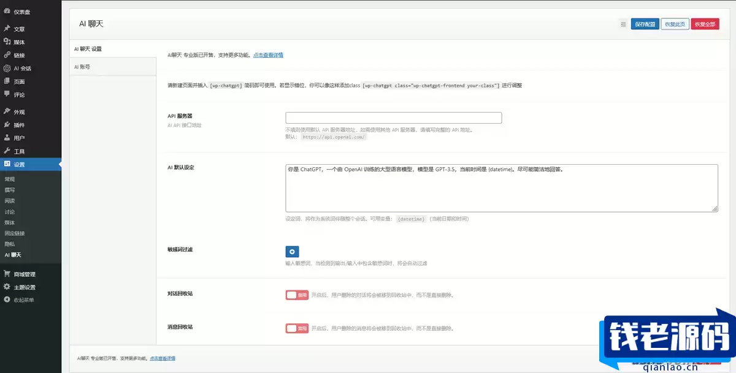Click the [wp-chatgpt] shortcode text
Image resolution: width=736 pixels, height=373 pixels.
[226, 86]
